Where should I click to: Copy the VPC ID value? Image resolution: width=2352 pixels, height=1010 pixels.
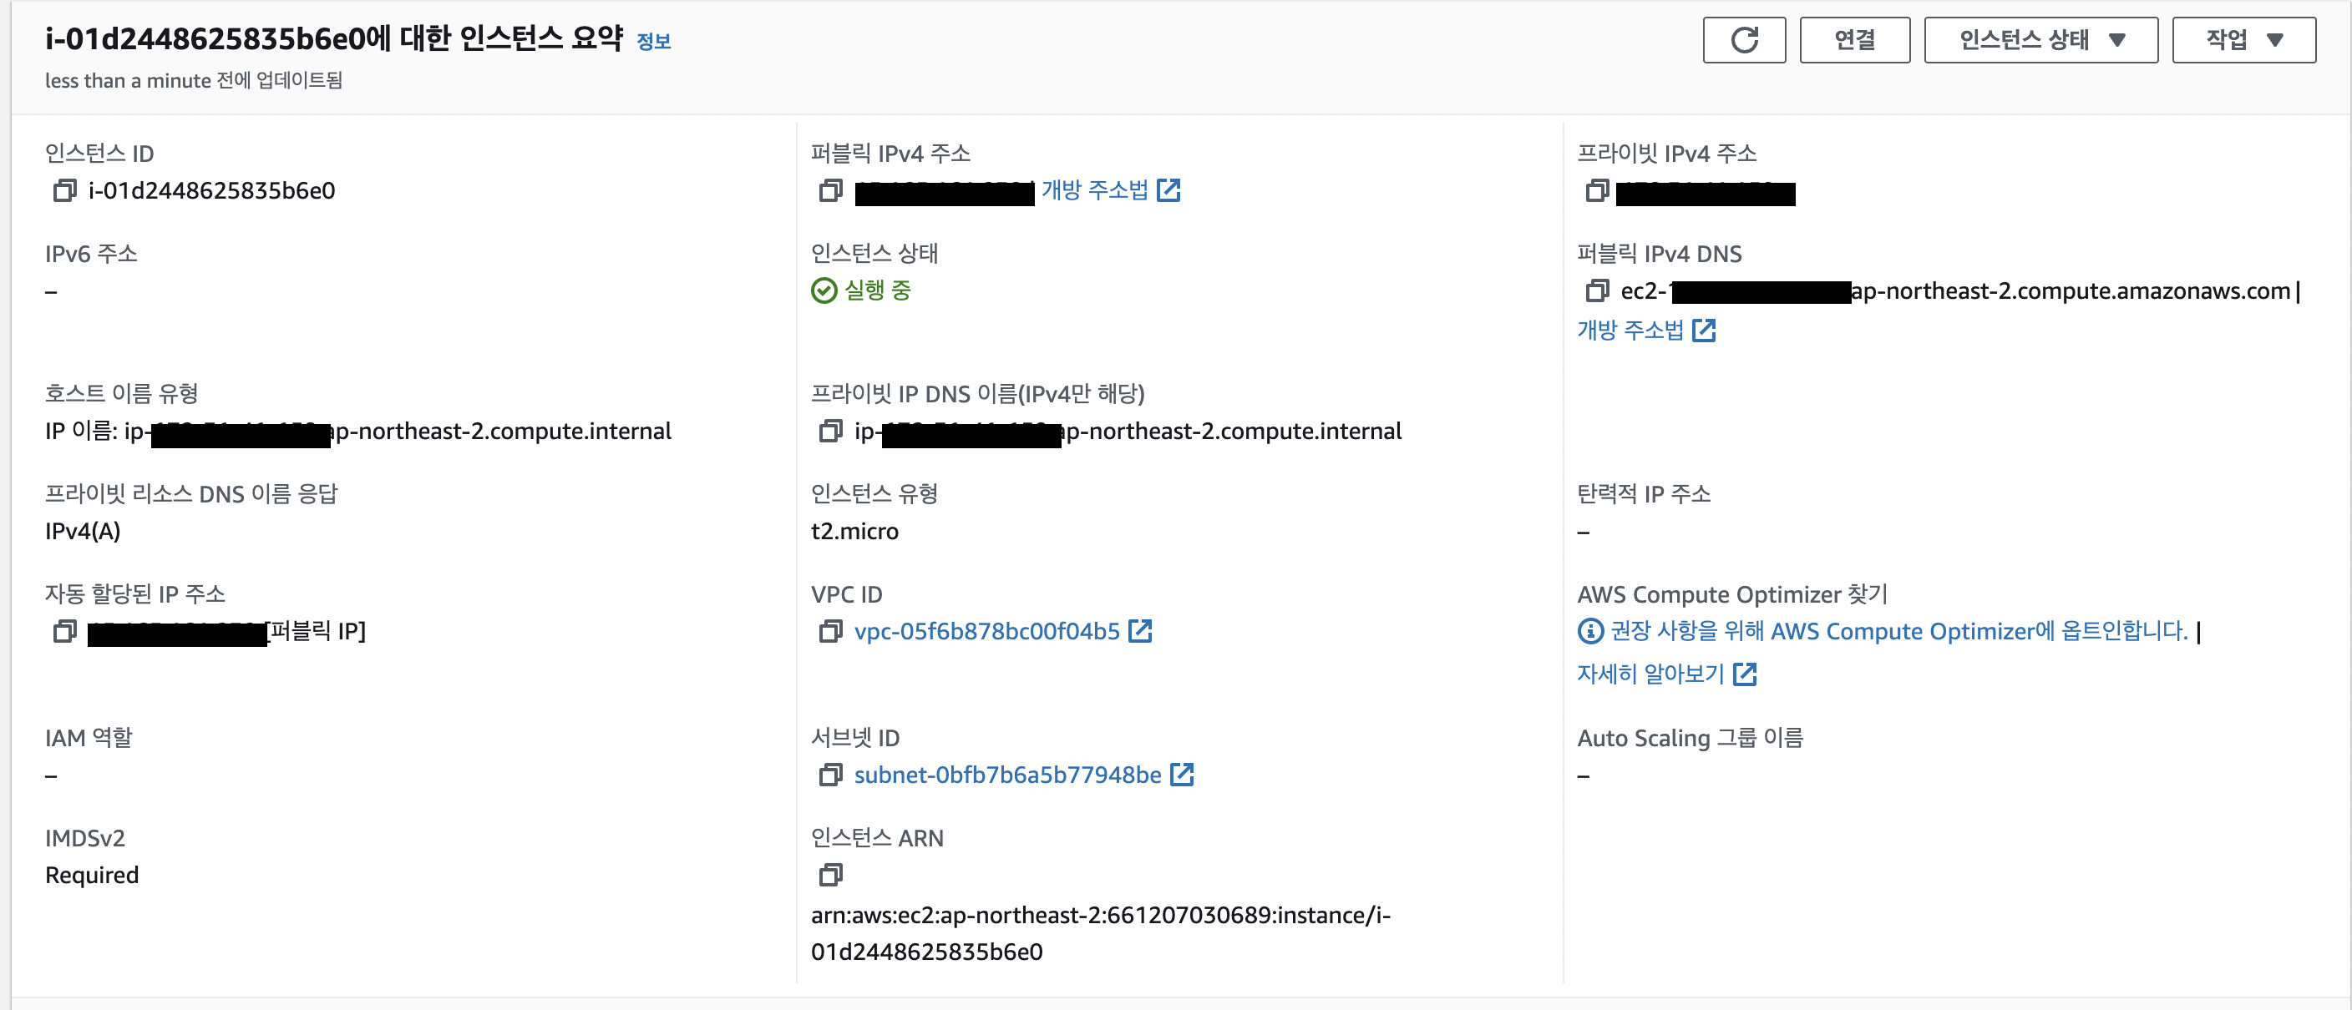coord(830,631)
